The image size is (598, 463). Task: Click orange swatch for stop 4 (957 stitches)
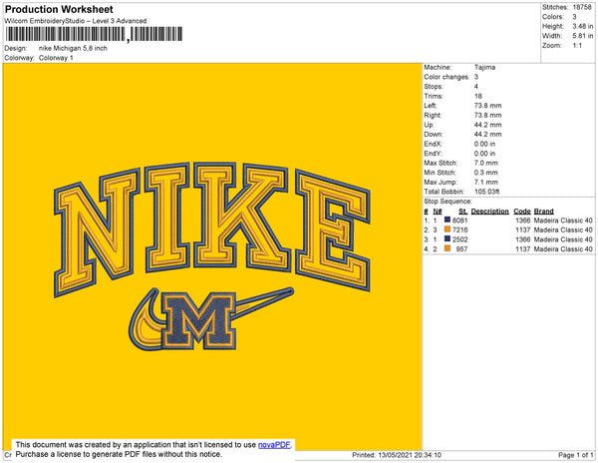(447, 248)
